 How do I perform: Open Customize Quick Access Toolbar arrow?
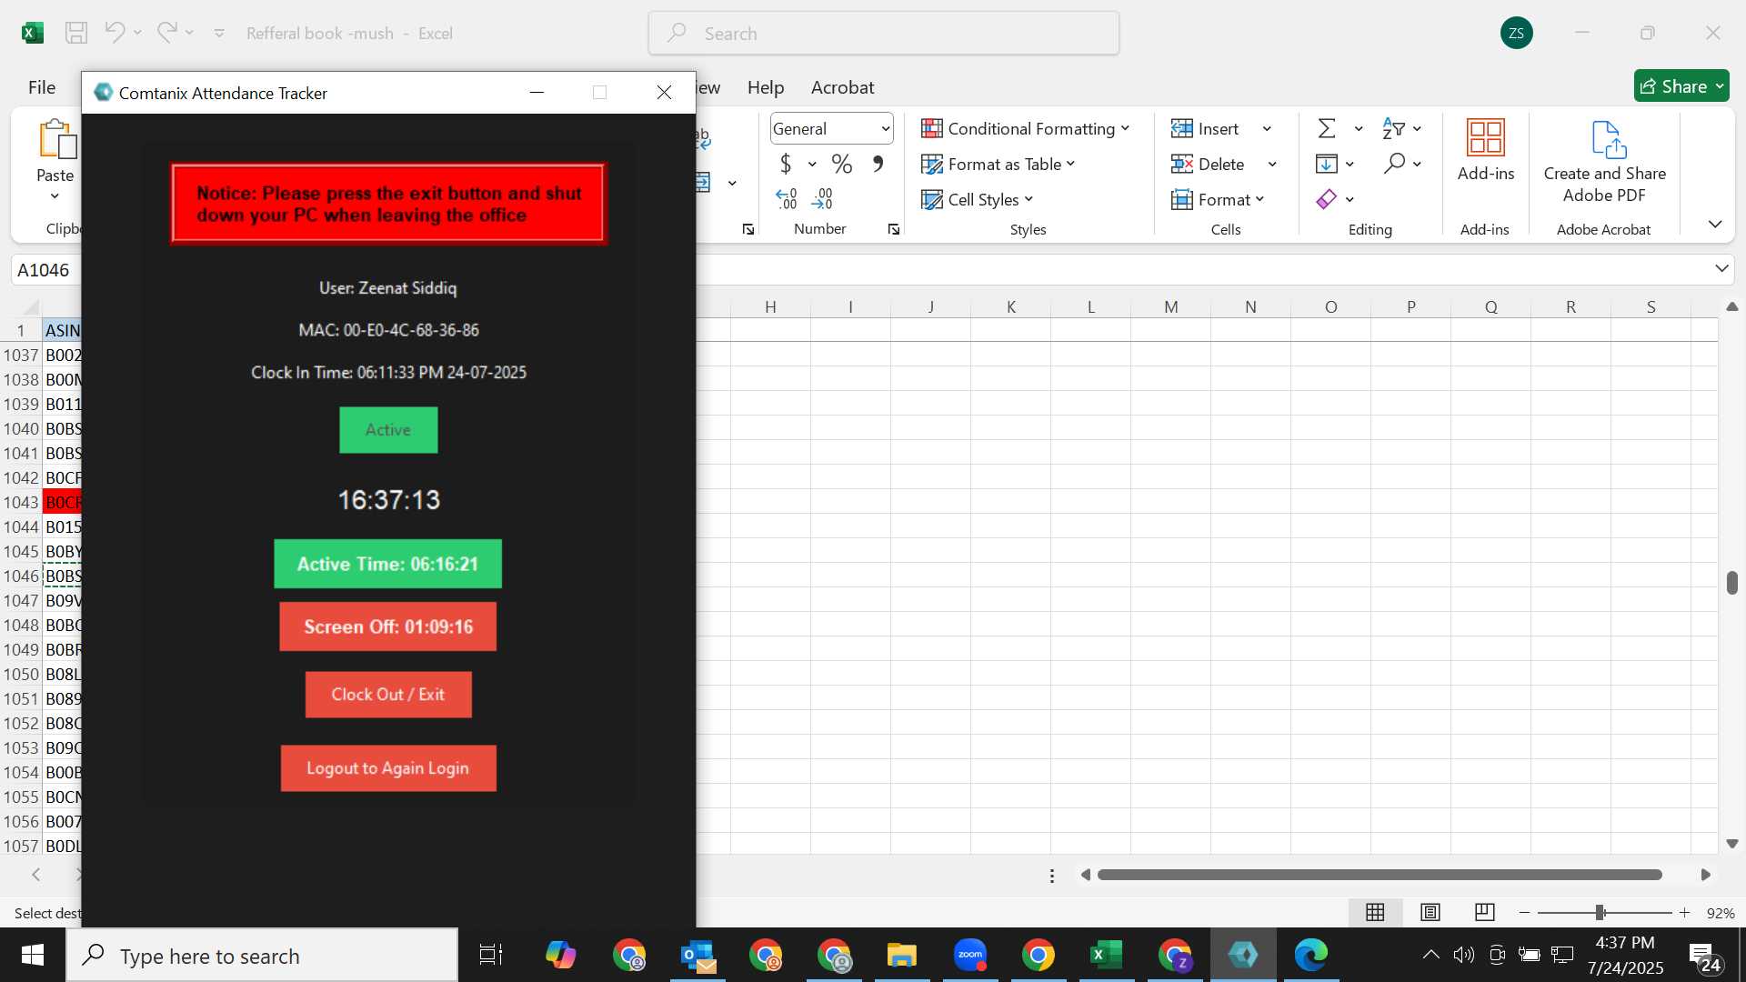[x=219, y=34]
